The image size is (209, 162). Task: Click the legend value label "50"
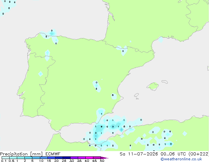point(102,161)
